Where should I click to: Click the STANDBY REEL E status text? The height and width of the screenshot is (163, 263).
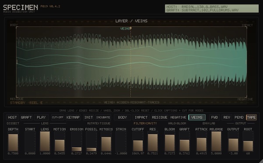point(26,103)
